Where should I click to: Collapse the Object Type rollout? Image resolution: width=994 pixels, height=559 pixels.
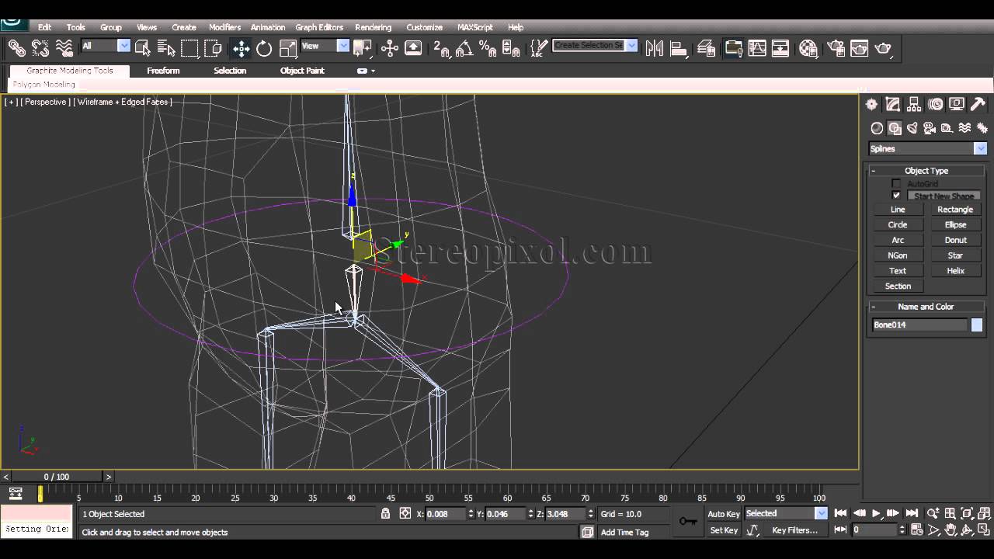click(x=926, y=171)
